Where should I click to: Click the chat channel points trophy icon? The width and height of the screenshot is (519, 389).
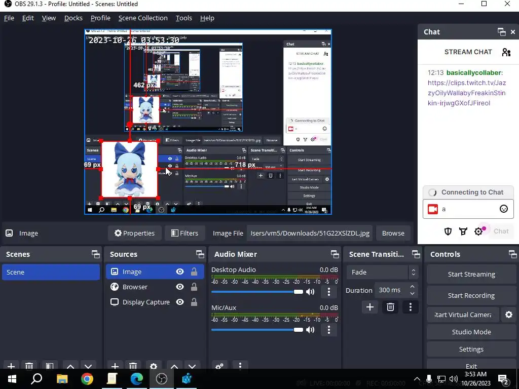(x=463, y=231)
